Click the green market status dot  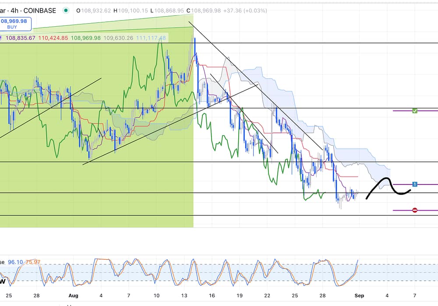click(66, 10)
